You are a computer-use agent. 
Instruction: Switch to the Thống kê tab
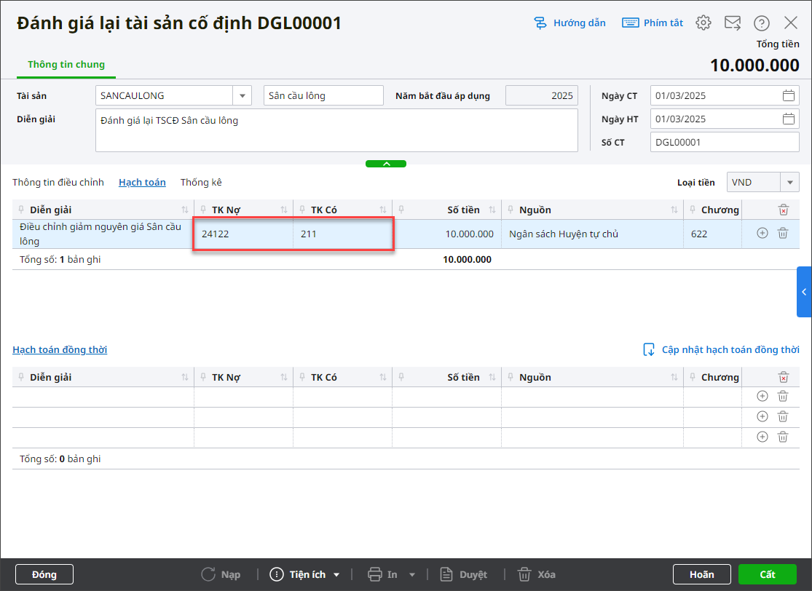201,183
